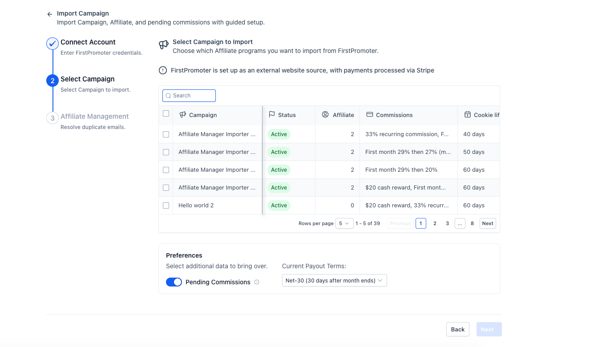
Task: Click the flag icon in Status column header
Action: click(272, 115)
